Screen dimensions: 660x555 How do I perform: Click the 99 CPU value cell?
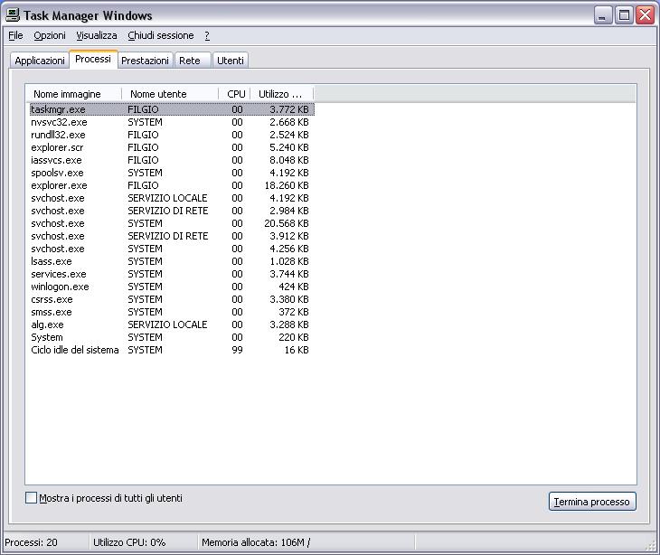(x=237, y=350)
